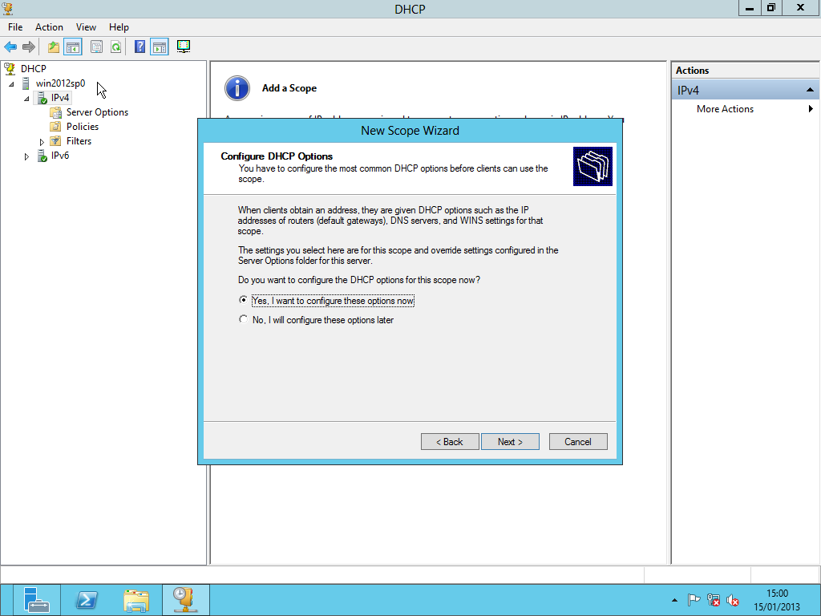The width and height of the screenshot is (821, 616).
Task: Click the Back arrow toolbar icon
Action: (x=10, y=47)
